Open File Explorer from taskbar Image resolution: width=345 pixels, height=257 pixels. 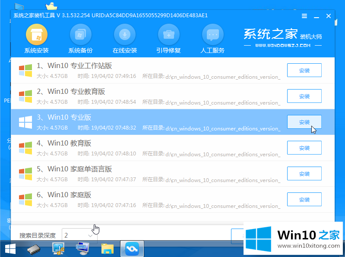click(x=108, y=249)
